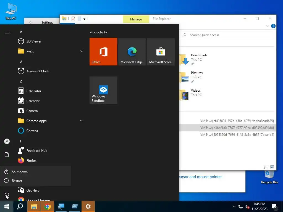Open File Explorer Help question mark
The width and height of the screenshot is (283, 212).
[273, 26]
